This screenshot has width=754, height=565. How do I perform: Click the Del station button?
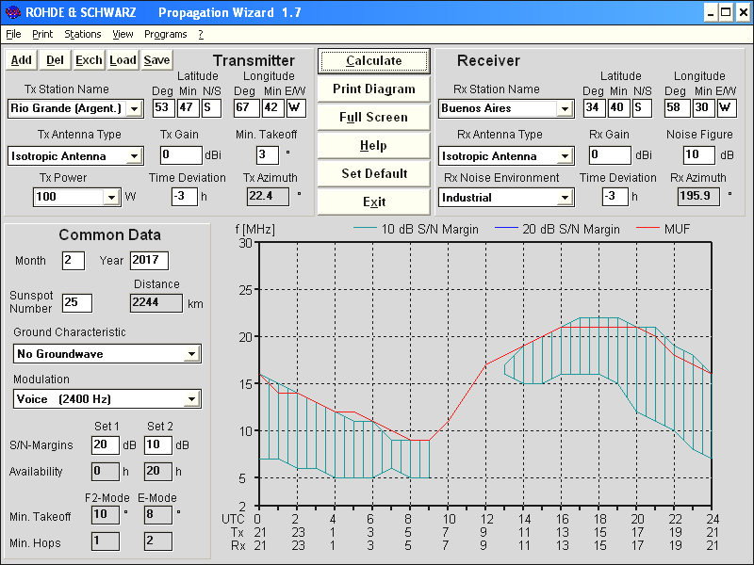click(x=55, y=60)
